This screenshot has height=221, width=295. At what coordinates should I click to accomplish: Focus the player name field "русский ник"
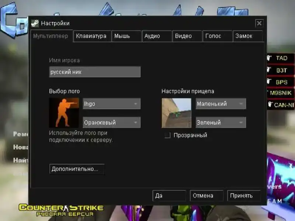point(95,72)
